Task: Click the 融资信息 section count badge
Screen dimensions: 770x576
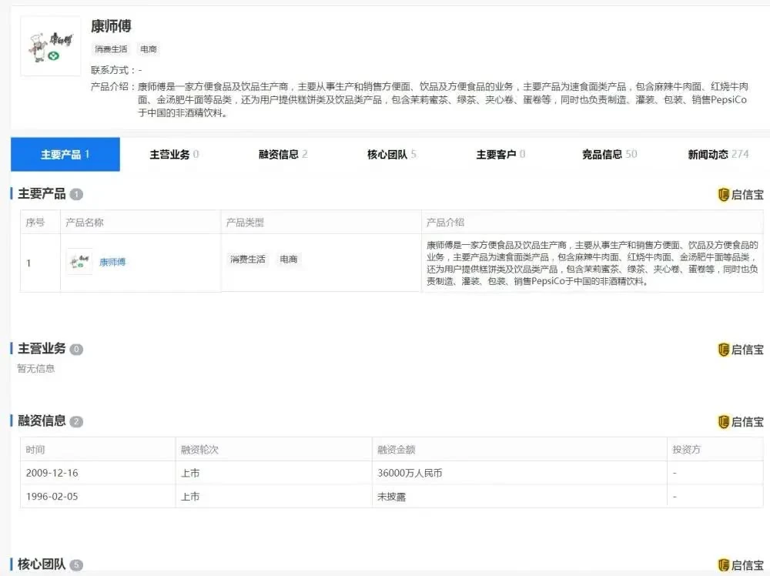Action: [76, 422]
